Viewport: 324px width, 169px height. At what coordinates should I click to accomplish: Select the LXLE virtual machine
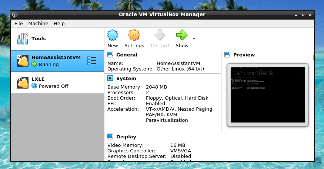pos(57,83)
